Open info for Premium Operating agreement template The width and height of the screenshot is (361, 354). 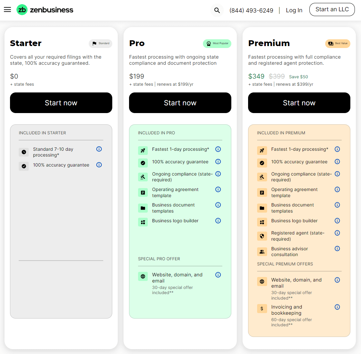pyautogui.click(x=337, y=189)
